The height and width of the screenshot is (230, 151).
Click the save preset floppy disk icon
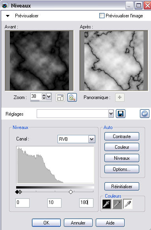(x=121, y=114)
